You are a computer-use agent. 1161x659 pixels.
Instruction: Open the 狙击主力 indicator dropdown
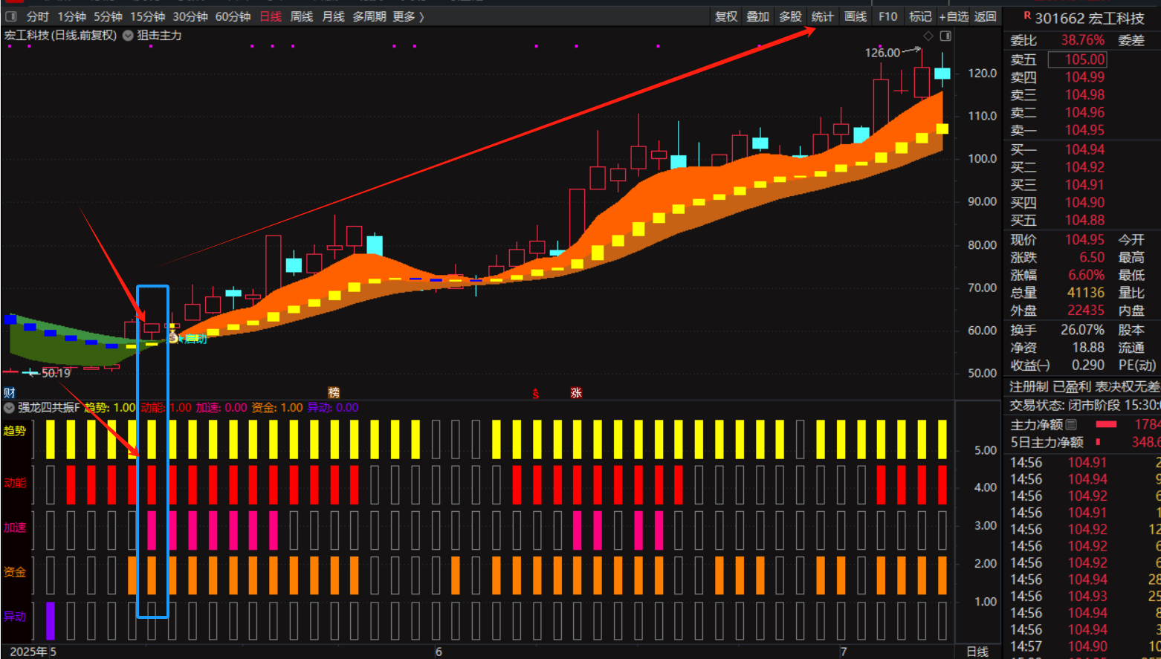[x=128, y=36]
